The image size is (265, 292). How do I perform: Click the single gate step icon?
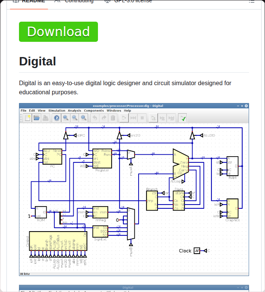coord(153,118)
